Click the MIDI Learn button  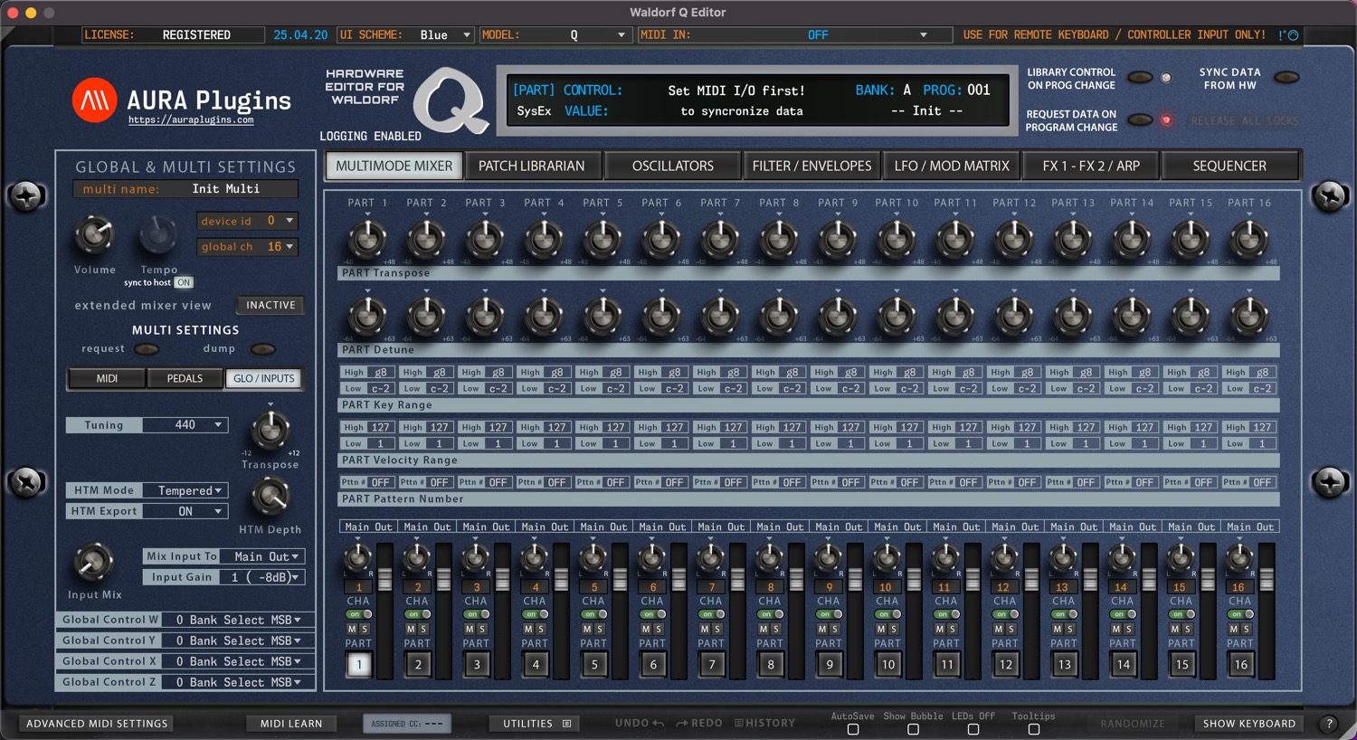coord(291,724)
